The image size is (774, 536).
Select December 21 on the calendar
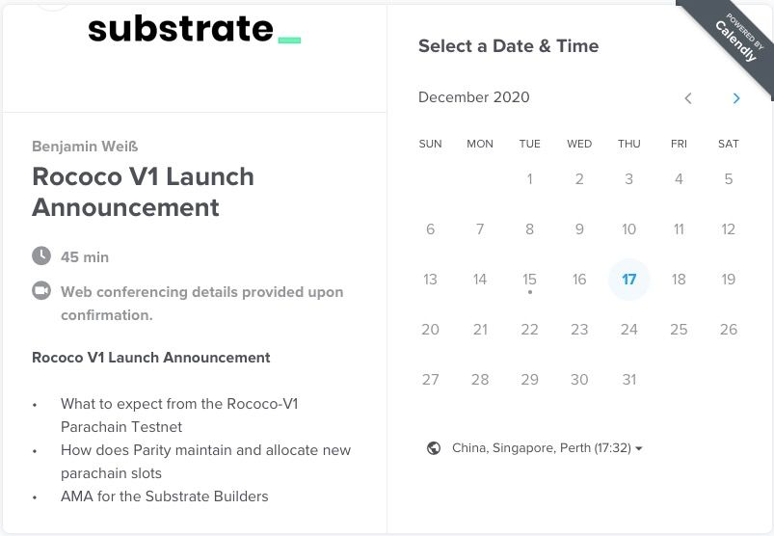click(480, 329)
